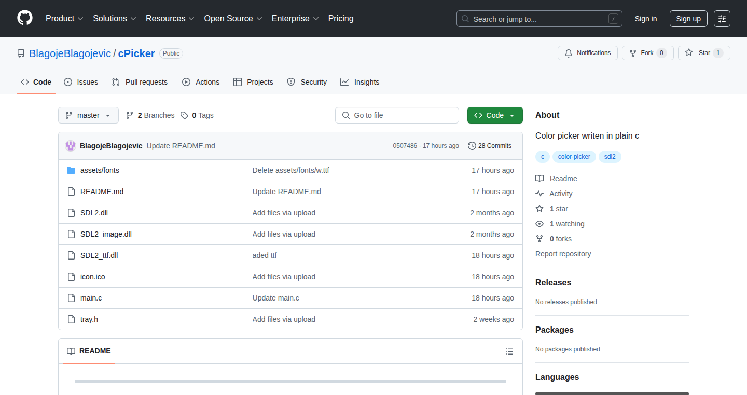This screenshot has height=395, width=747.
Task: Click the file icon for SDL2_image.dll
Action: pos(71,234)
